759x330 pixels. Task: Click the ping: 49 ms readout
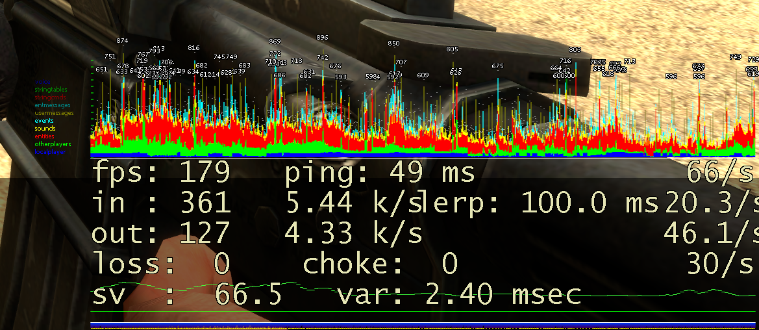tap(380, 173)
